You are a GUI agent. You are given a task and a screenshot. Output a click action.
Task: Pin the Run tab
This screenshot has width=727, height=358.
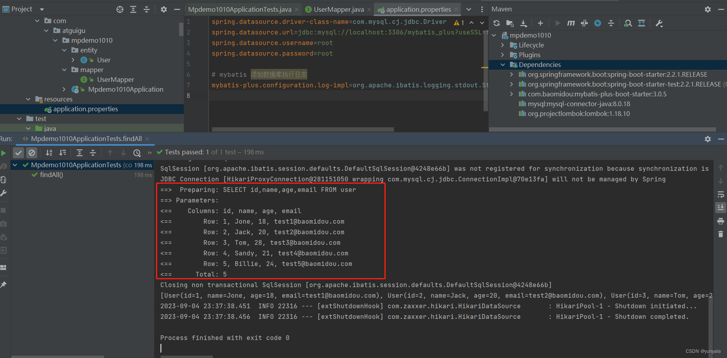(4, 285)
